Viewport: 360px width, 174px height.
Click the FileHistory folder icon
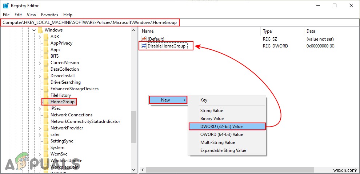pos(47,95)
